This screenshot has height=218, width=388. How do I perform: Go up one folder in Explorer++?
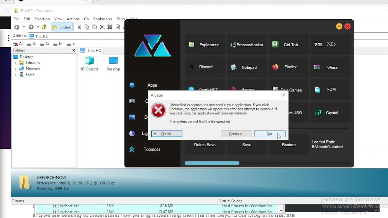pyautogui.click(x=44, y=27)
